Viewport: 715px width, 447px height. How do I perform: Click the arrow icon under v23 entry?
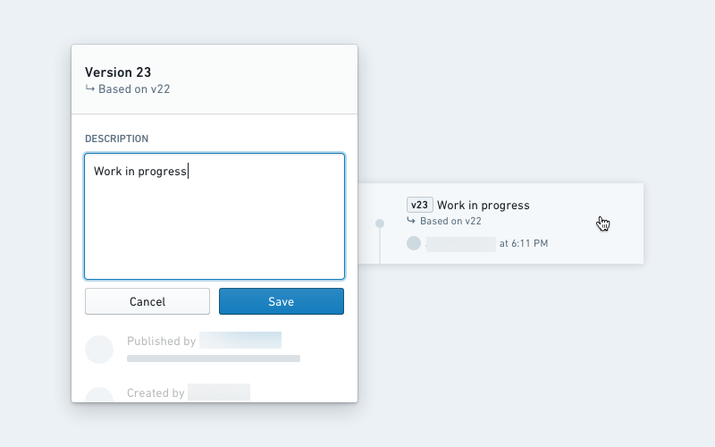tap(411, 221)
